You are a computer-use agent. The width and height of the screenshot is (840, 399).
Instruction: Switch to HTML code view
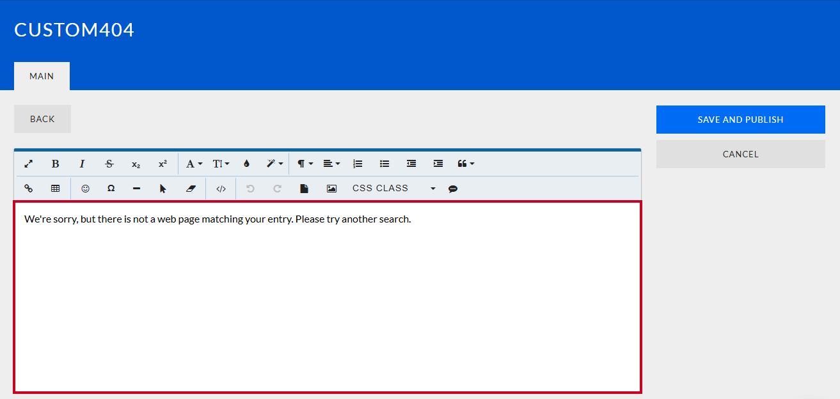[x=221, y=189]
